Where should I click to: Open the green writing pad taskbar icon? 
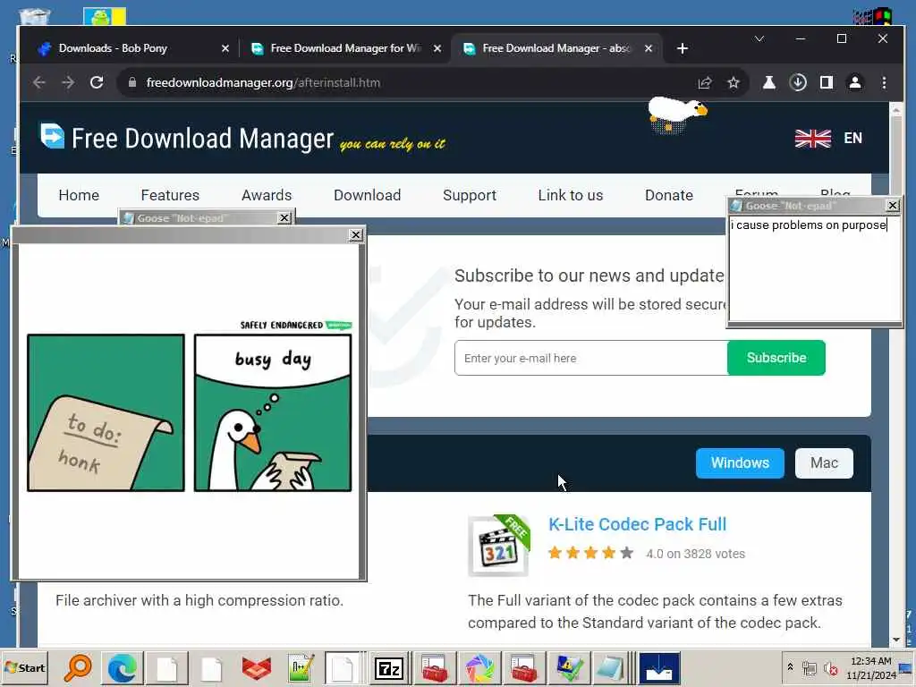[x=301, y=667]
